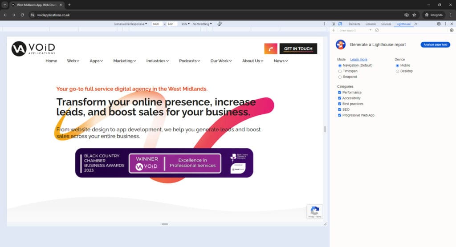Select the Desktop device radio button
The width and height of the screenshot is (456, 247).
[397, 71]
